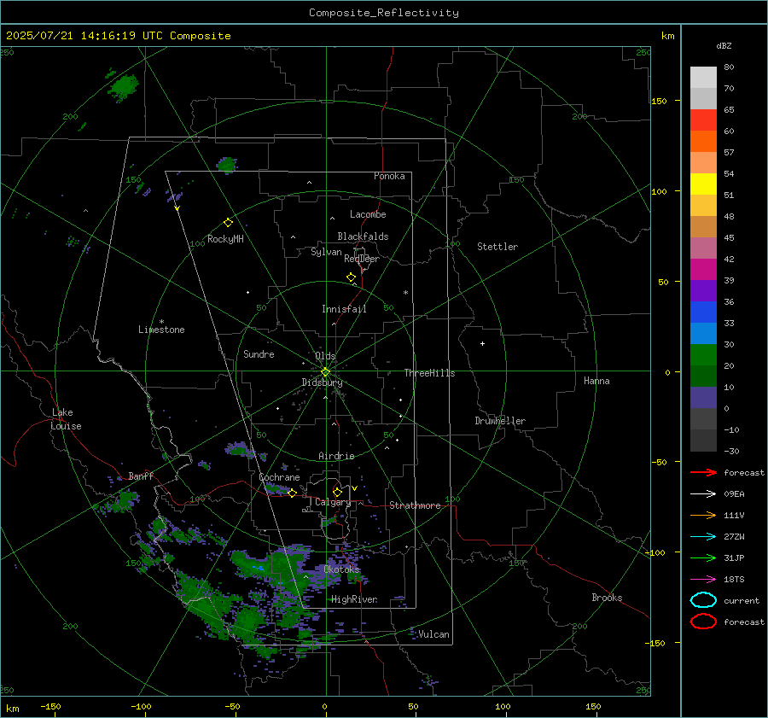
Task: Click the Calgary city label
Action: tap(333, 502)
